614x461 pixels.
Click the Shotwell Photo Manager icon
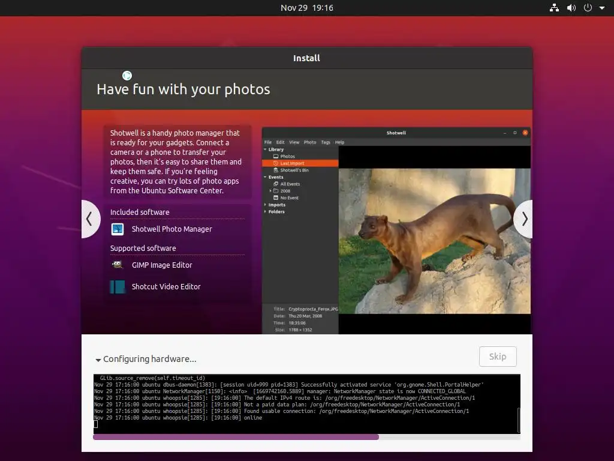coord(118,229)
